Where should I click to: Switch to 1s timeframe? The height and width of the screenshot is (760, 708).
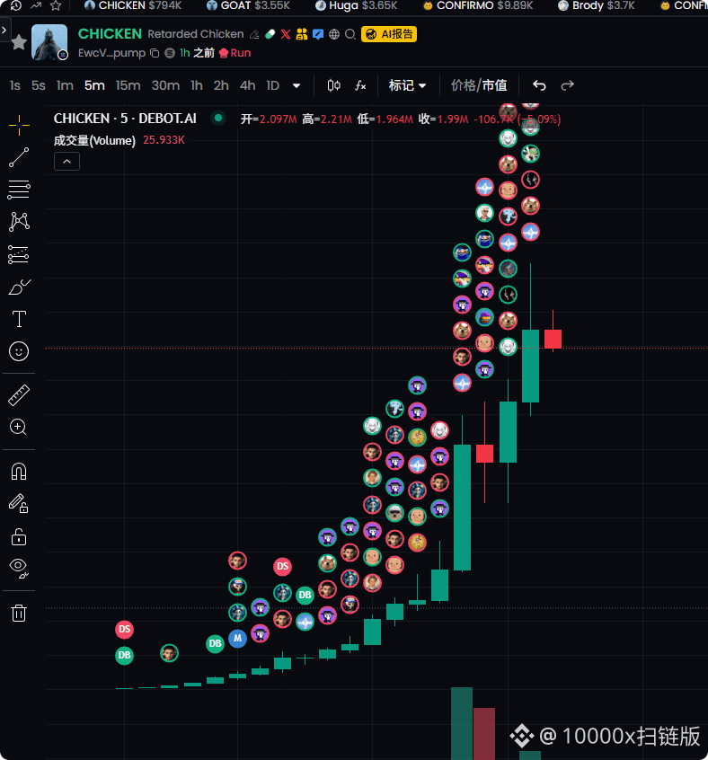[15, 85]
